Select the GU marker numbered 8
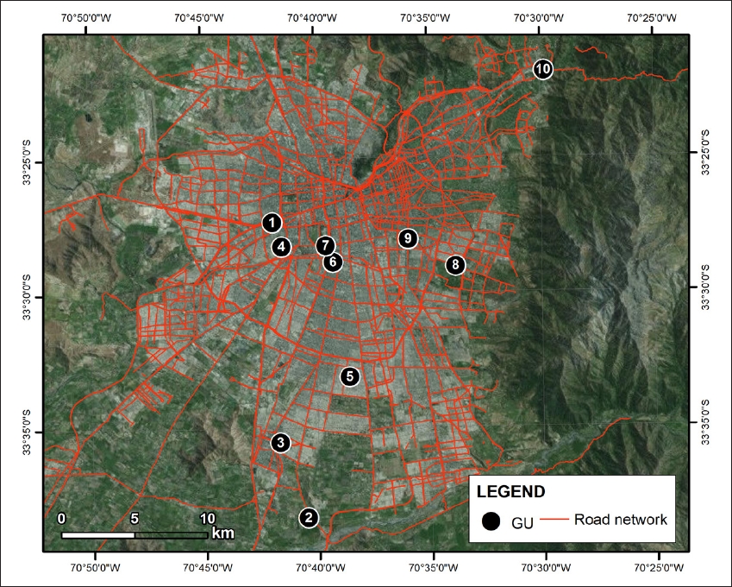 coord(455,265)
